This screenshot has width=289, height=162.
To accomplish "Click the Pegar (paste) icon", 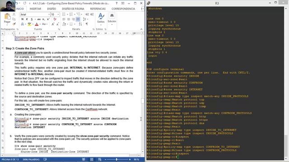I will pyautogui.click(x=7, y=17).
